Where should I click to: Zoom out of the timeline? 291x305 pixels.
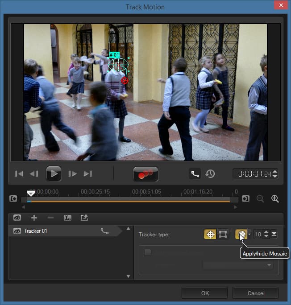260,199
